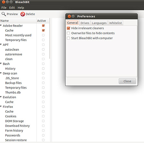Check the Firefox Passwords checkbox
Screen dimensions: 144x143
coord(43,135)
